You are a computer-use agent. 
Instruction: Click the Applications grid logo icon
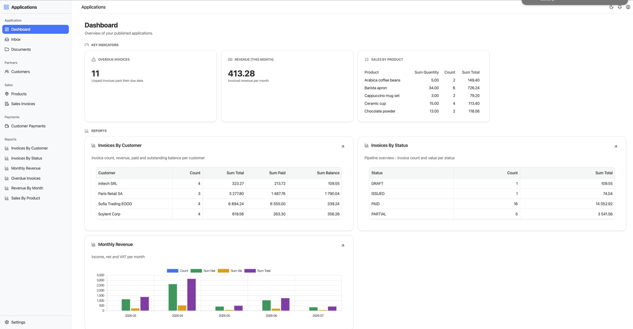point(6,7)
